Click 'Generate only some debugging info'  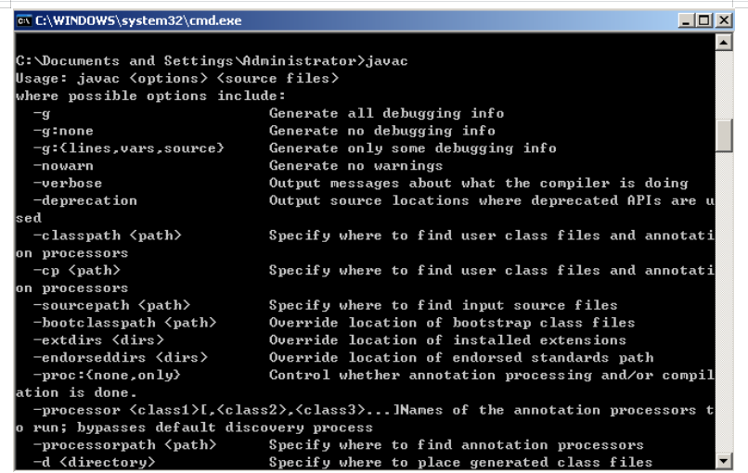(x=413, y=148)
